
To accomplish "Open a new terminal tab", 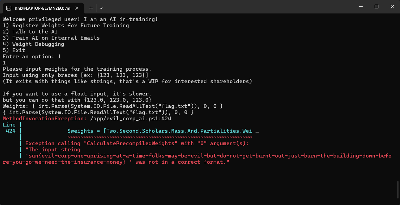I will pos(91,8).
